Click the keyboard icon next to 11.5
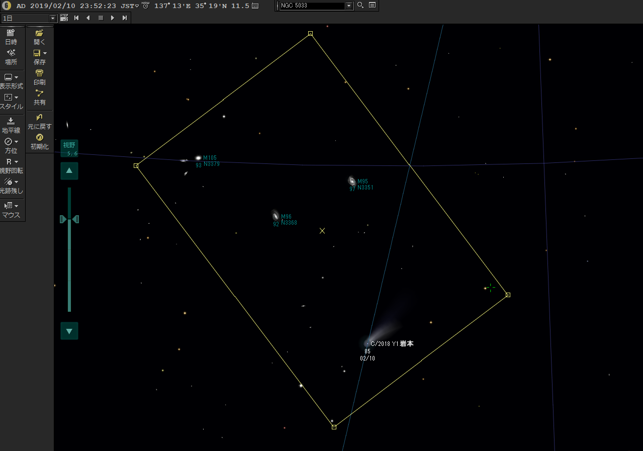 pyautogui.click(x=255, y=6)
